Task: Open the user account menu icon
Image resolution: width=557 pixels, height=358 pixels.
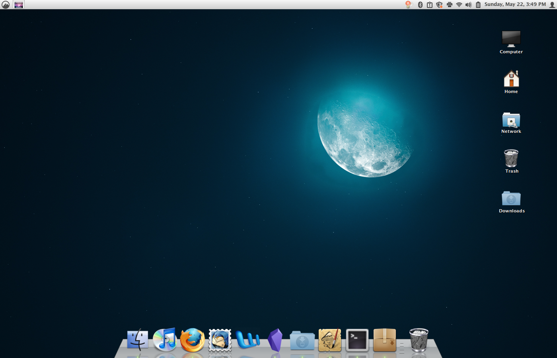Action: coord(552,5)
